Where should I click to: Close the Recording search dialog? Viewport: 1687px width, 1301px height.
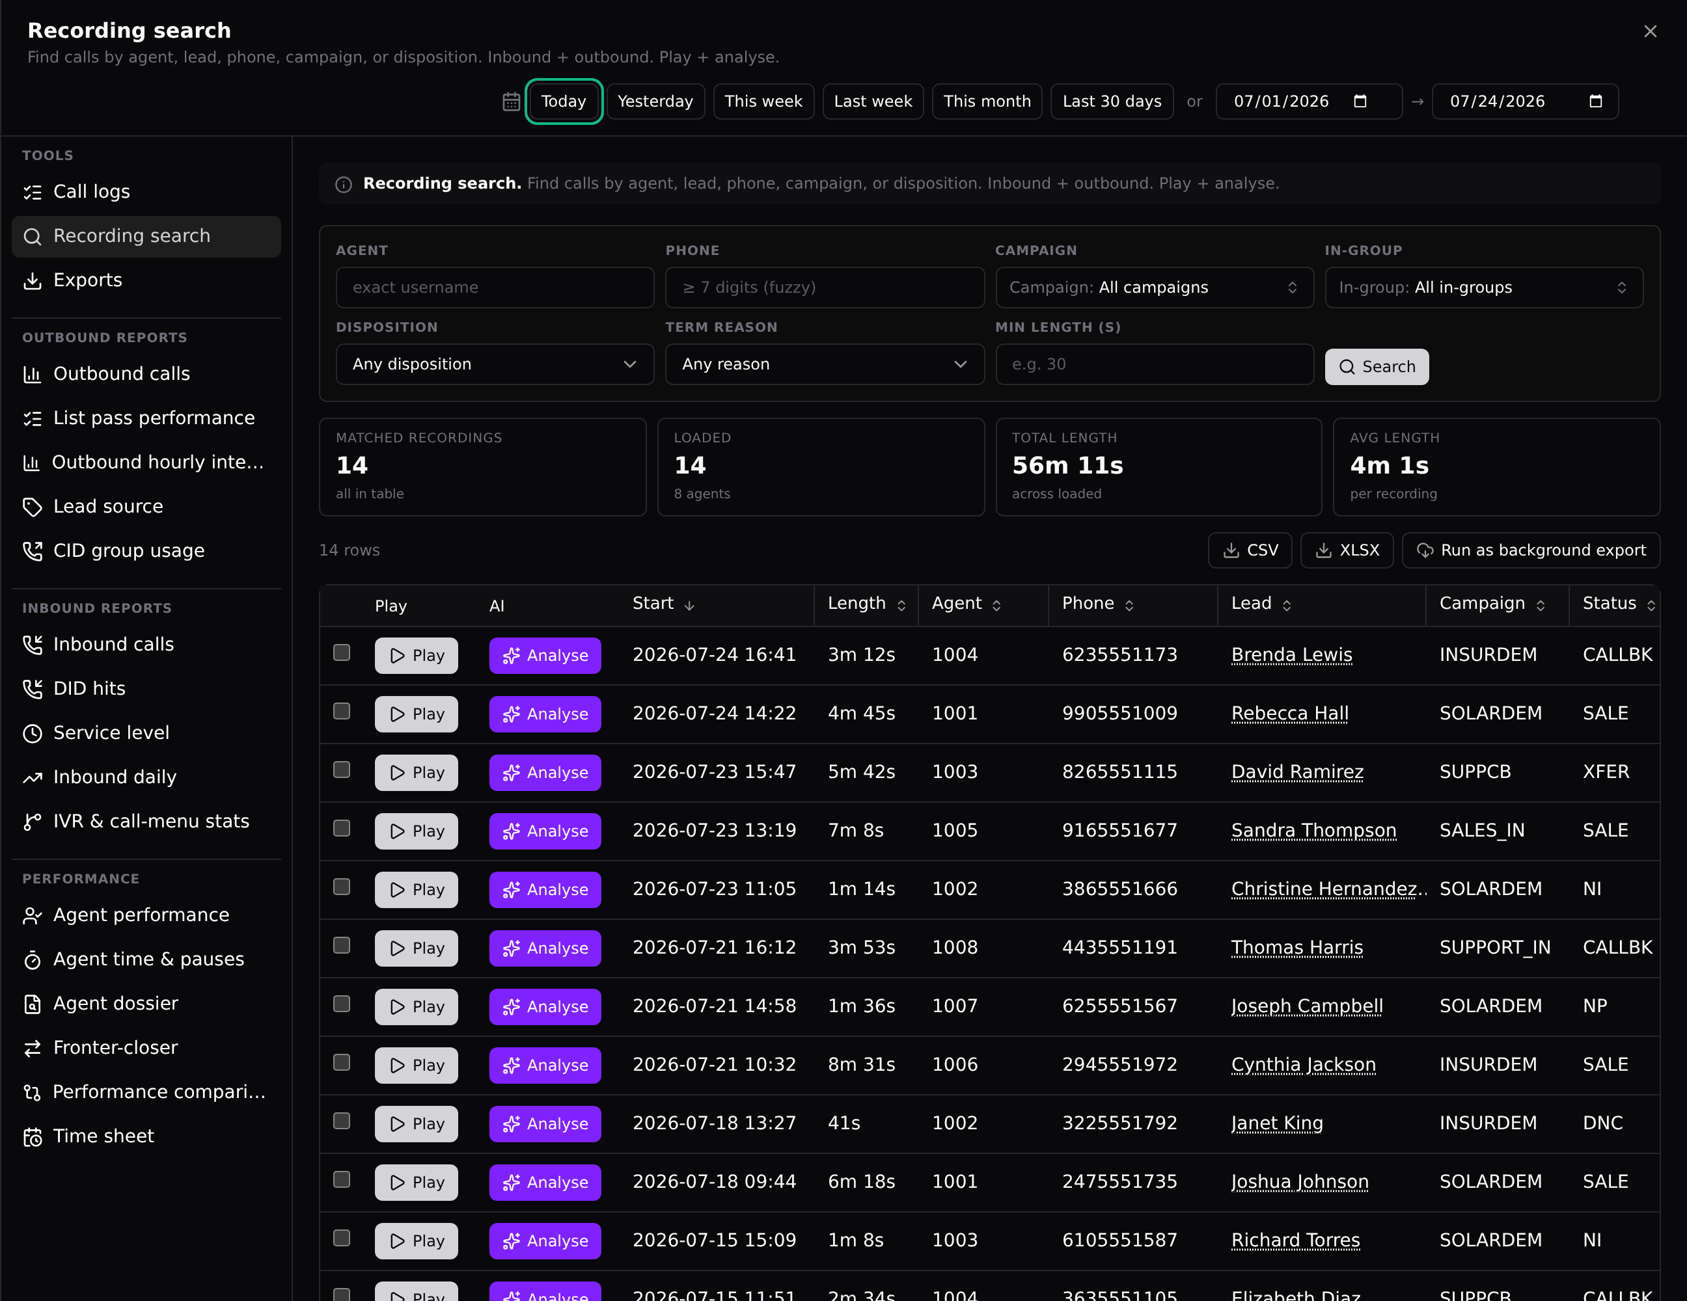point(1650,31)
